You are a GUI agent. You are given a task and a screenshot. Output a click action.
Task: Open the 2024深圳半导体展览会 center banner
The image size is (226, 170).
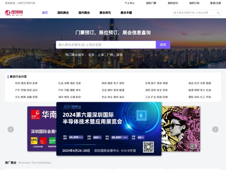click(x=109, y=129)
